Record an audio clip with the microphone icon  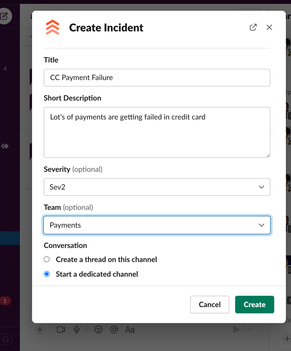tap(77, 329)
